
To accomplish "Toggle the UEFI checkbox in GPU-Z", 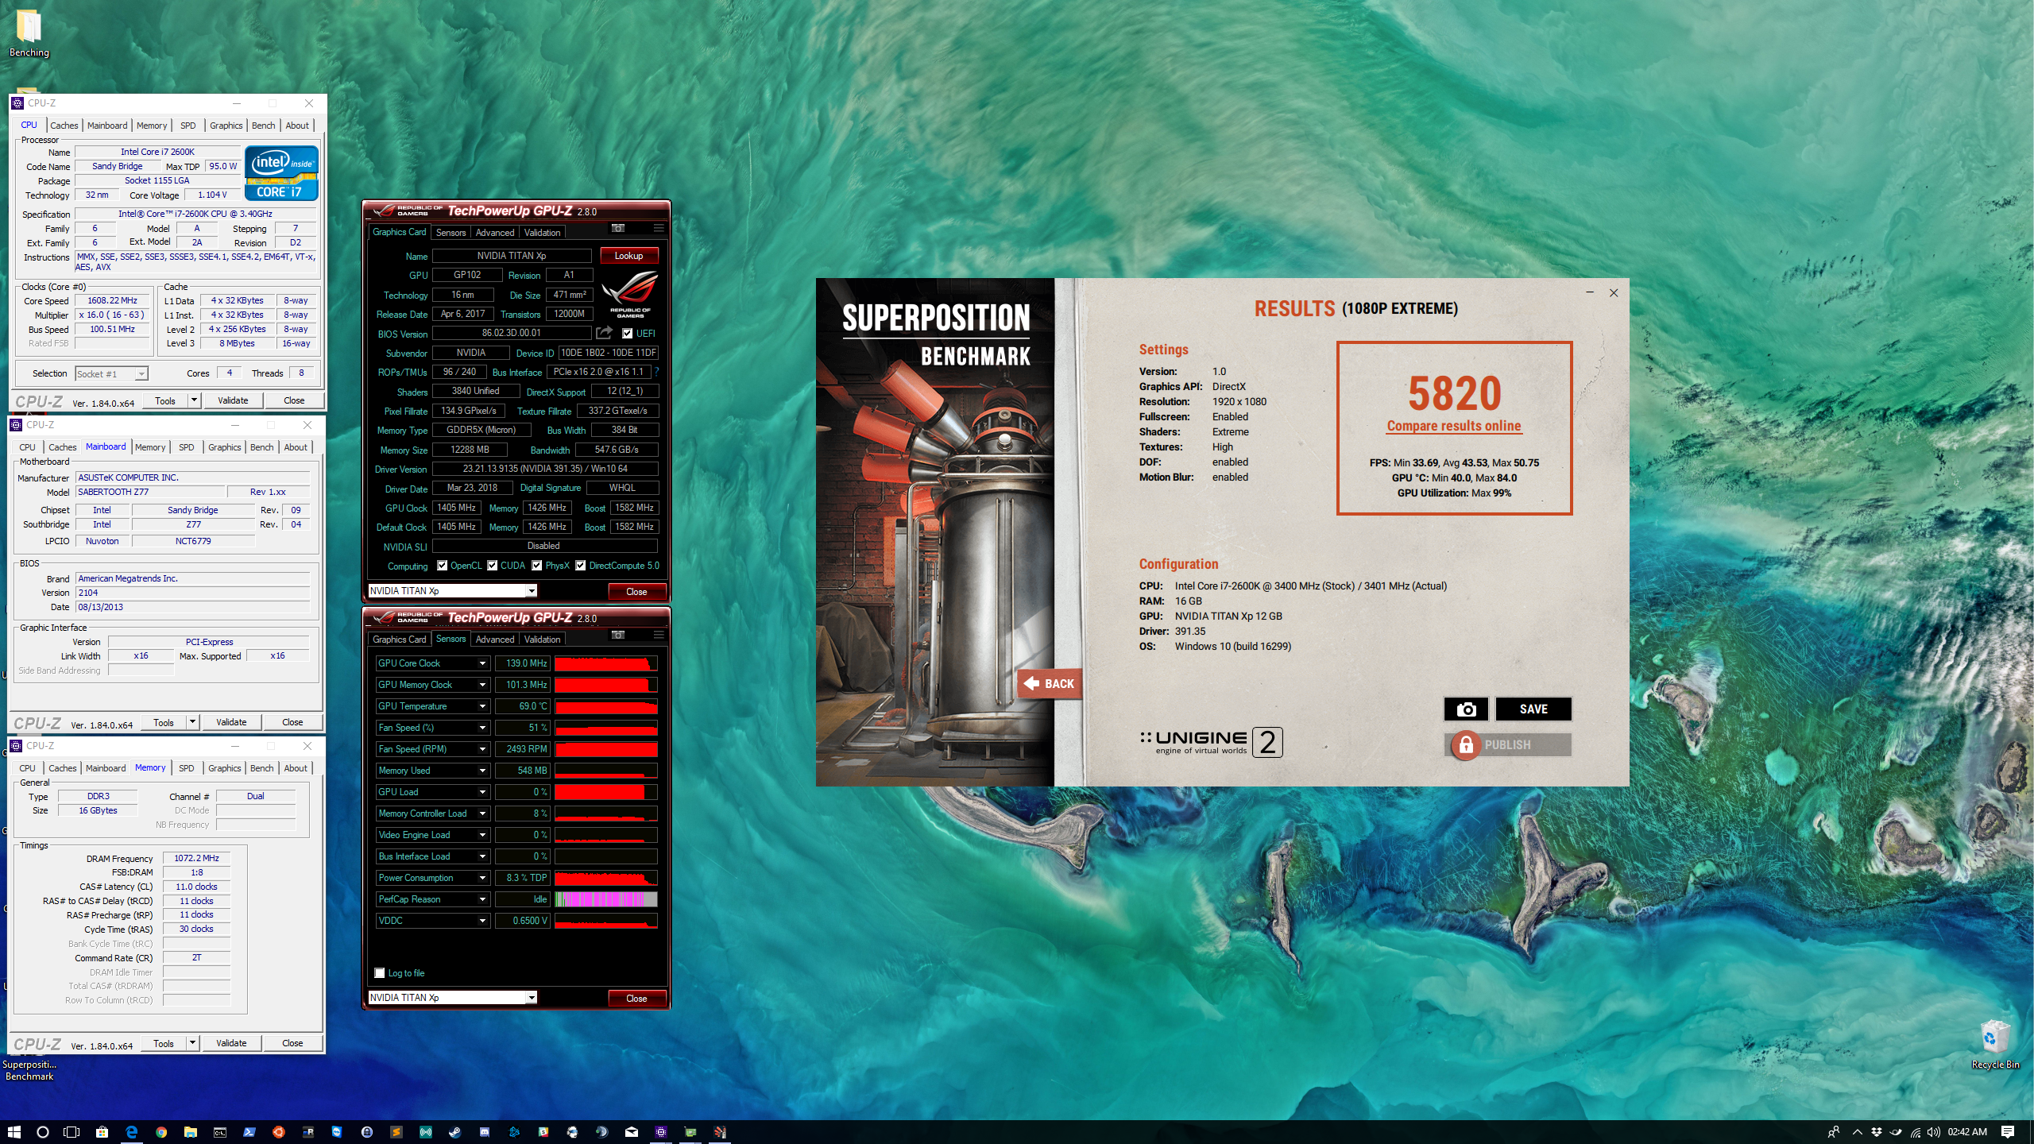I will (627, 334).
